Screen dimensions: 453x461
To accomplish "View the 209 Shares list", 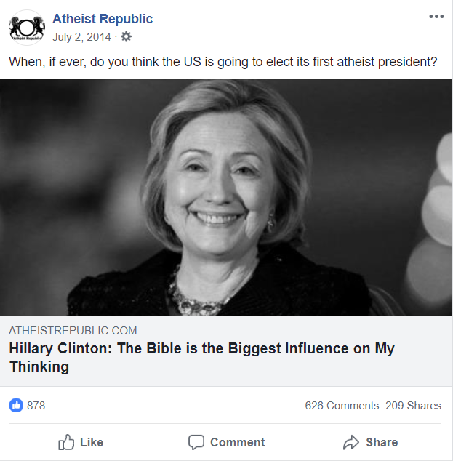I will (413, 406).
